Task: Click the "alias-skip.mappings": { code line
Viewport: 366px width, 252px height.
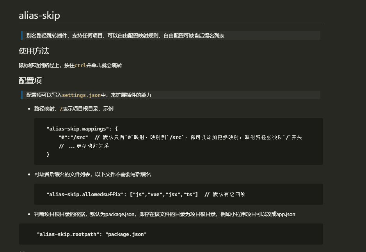Action: (82, 129)
